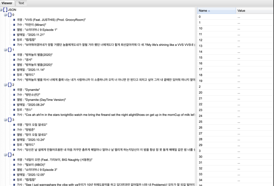
Task: Click property icon beside "2020.11.21" row
Action: click(14, 35)
